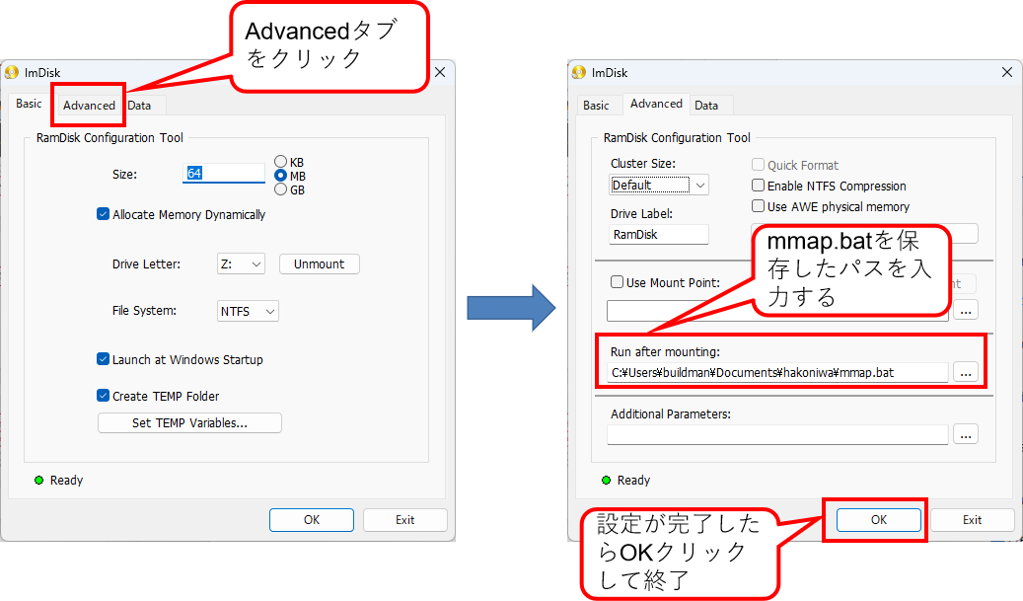Browse for mount point folder with ... button
1023x601 pixels.
tap(966, 311)
